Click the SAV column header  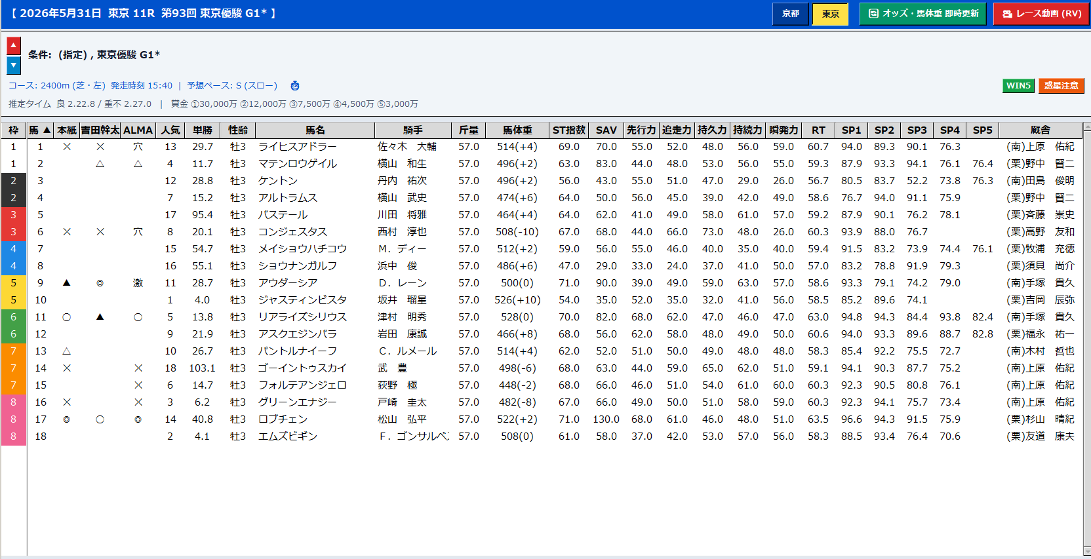(606, 130)
